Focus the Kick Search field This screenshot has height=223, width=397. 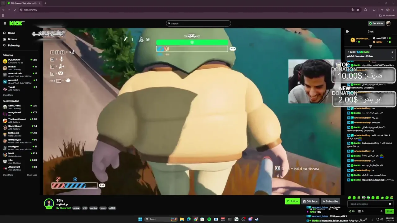click(198, 24)
